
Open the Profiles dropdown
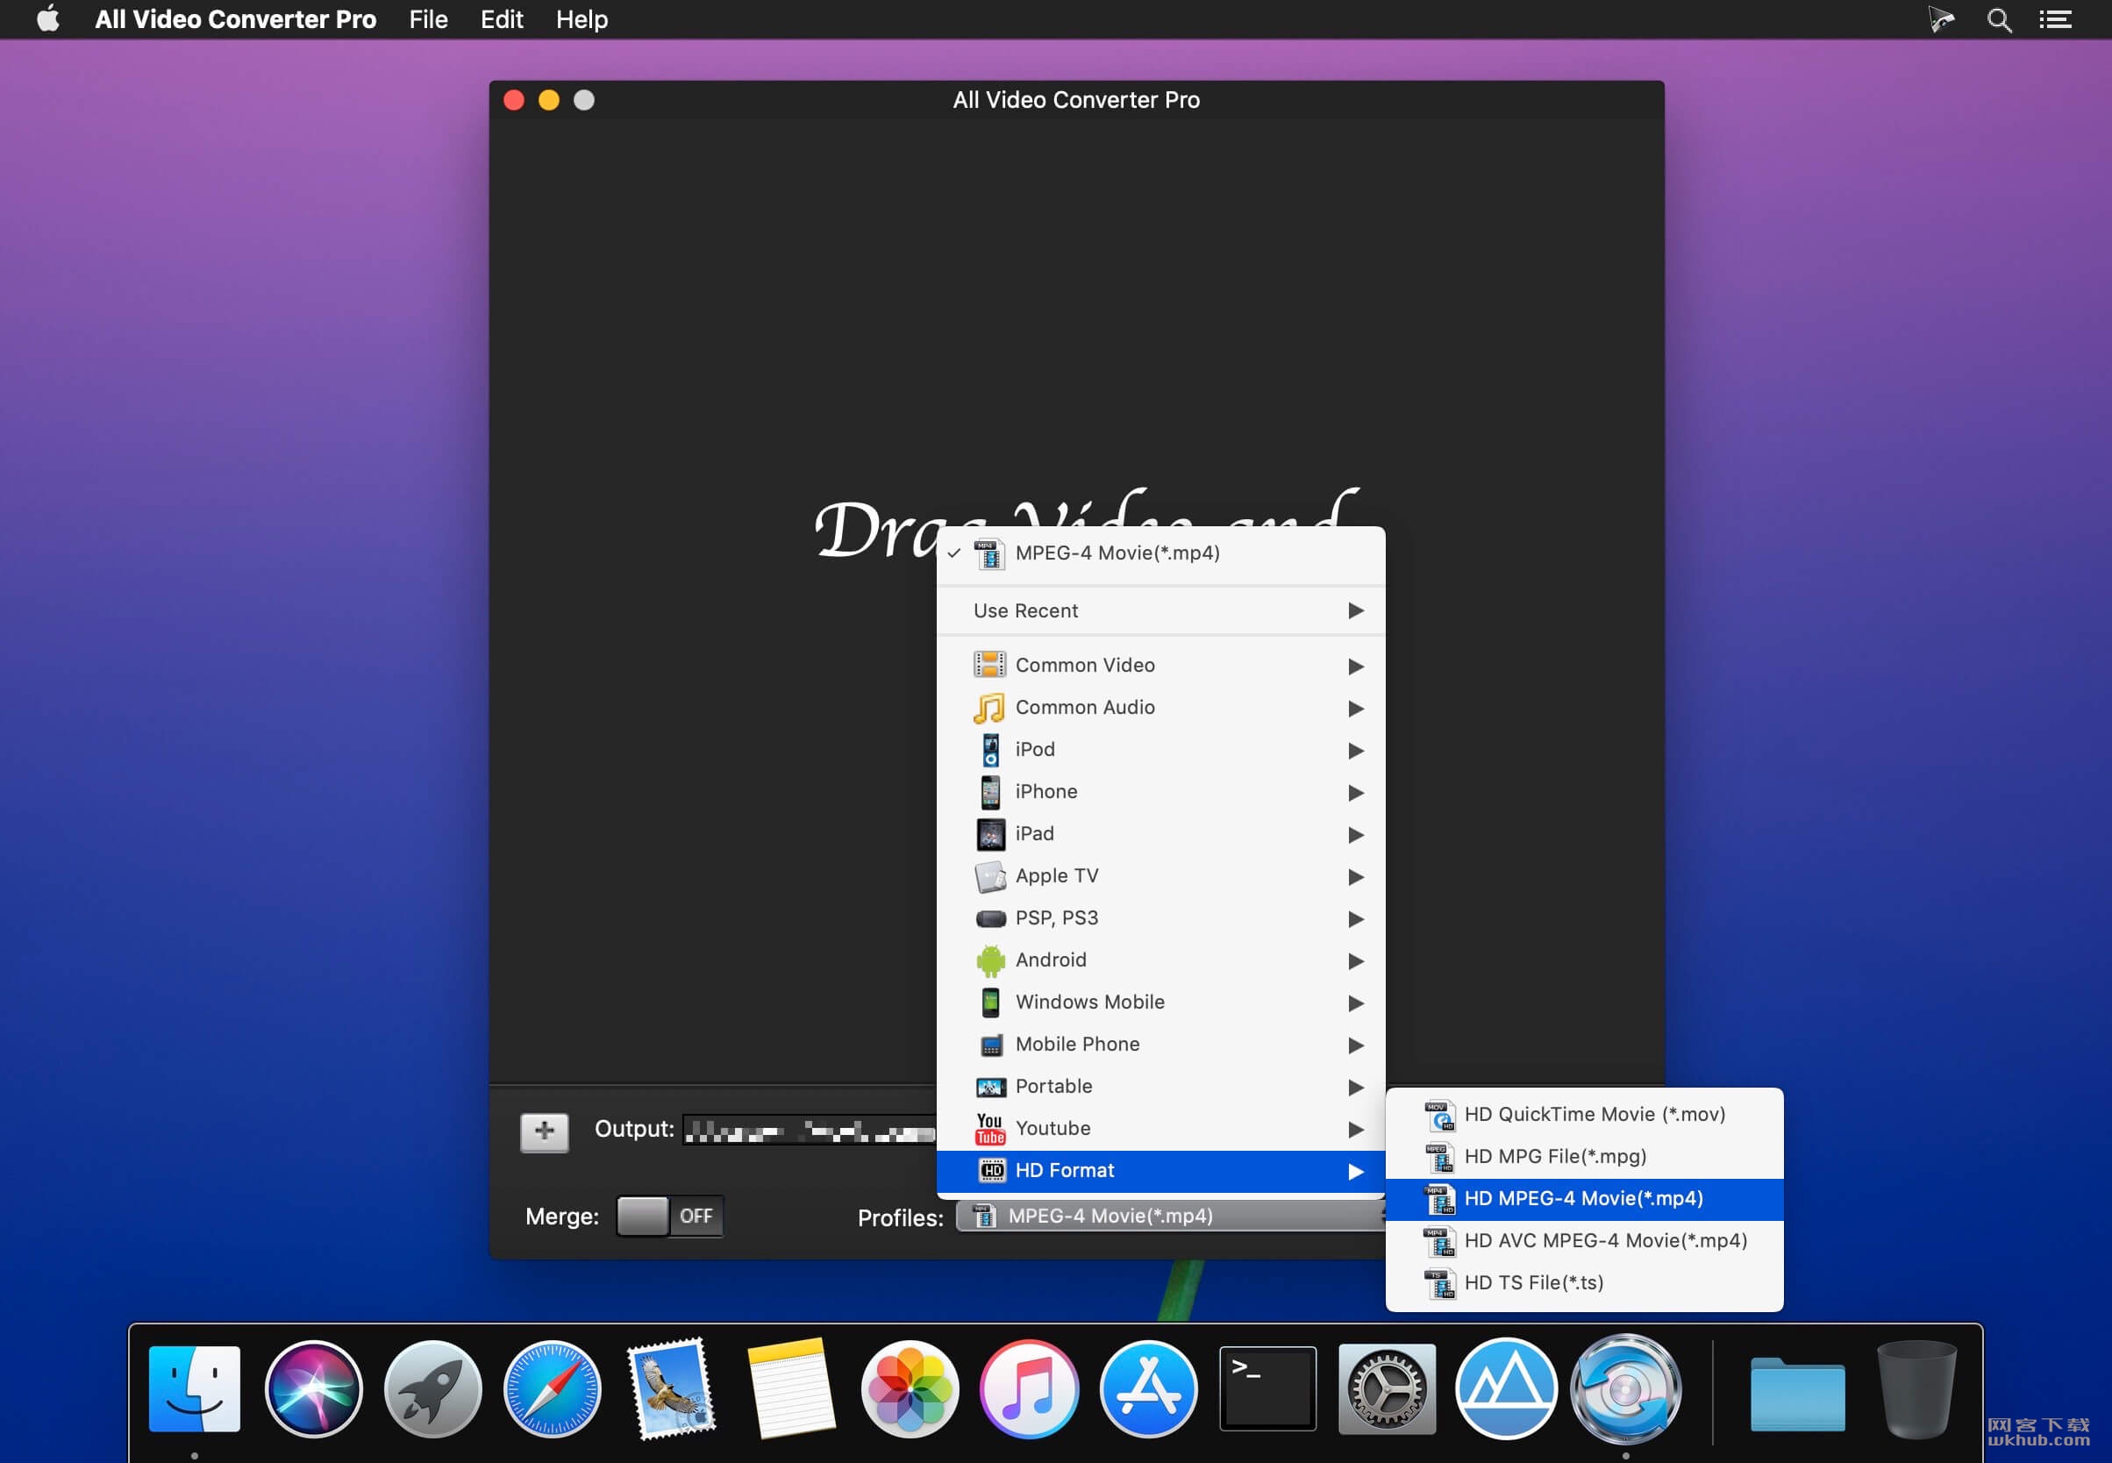[x=1172, y=1216]
